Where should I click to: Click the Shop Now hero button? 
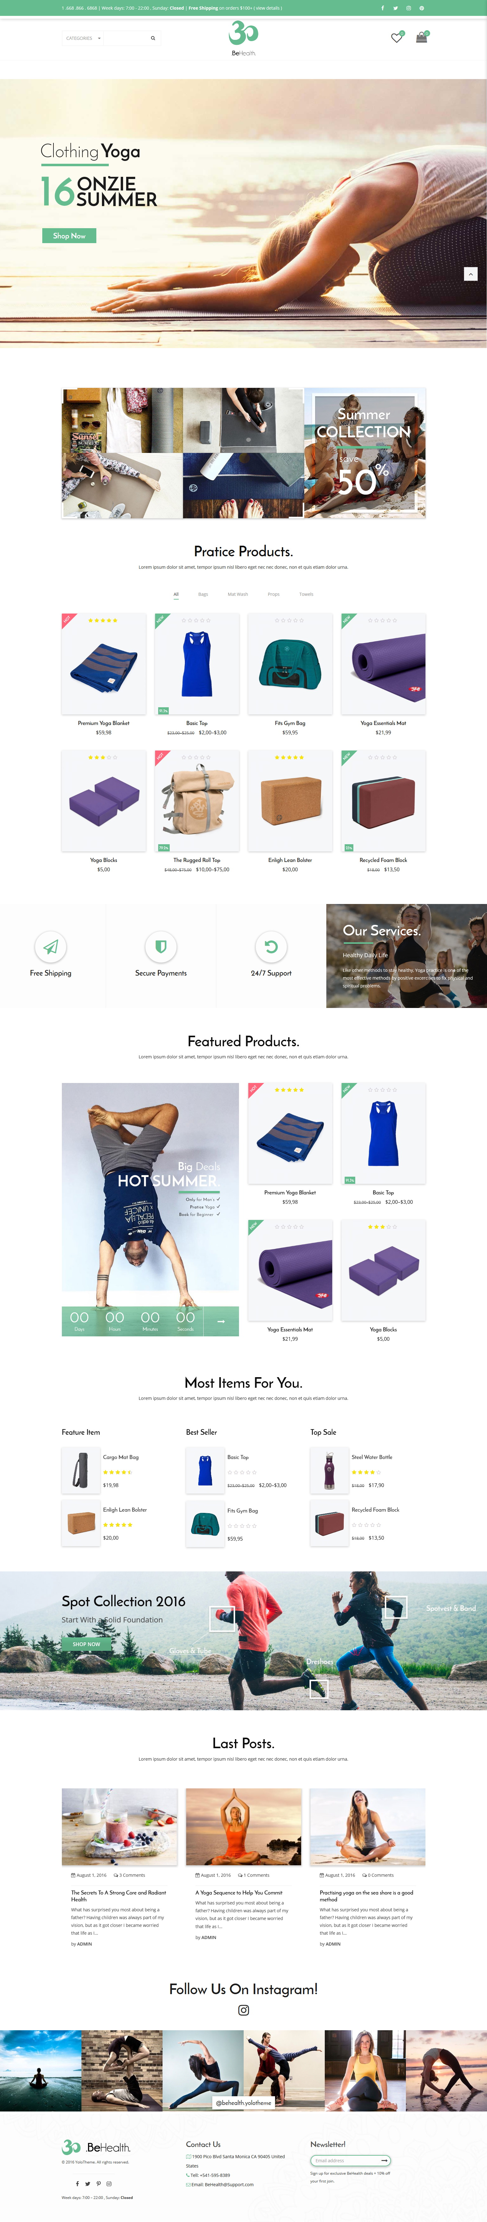69,235
